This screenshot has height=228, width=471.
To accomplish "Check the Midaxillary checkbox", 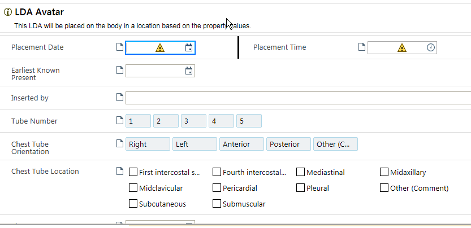I will [384, 172].
